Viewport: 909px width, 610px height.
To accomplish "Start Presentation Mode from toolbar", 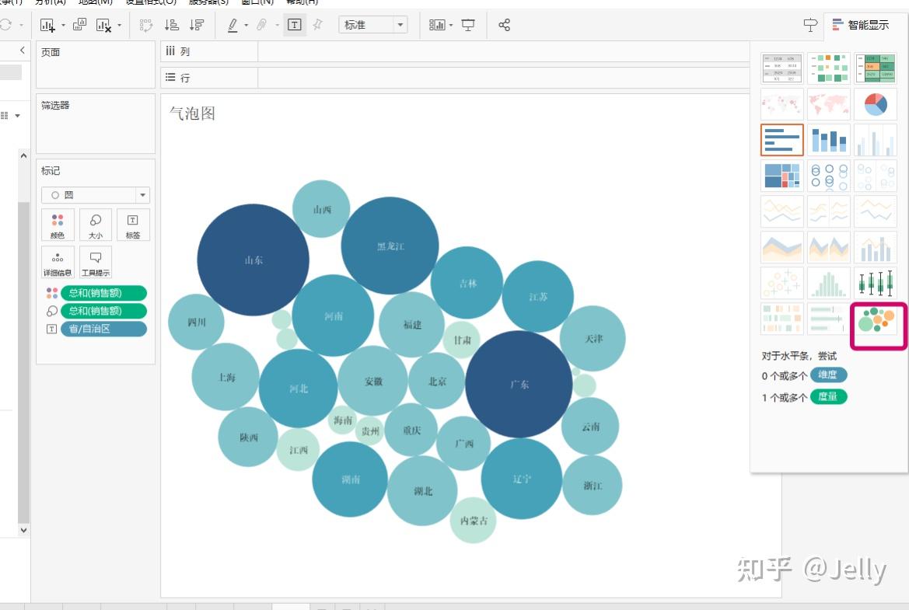I will tap(468, 25).
